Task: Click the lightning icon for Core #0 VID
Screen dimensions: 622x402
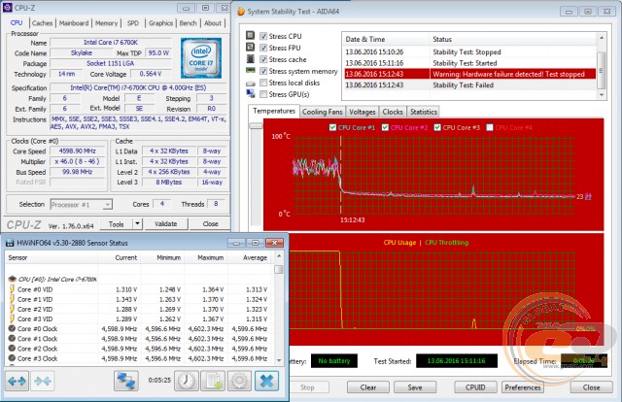Action: point(12,289)
